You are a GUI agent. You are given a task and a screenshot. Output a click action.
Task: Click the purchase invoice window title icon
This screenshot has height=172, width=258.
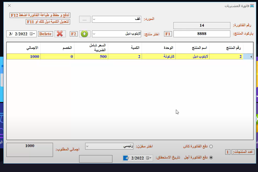tap(252, 6)
